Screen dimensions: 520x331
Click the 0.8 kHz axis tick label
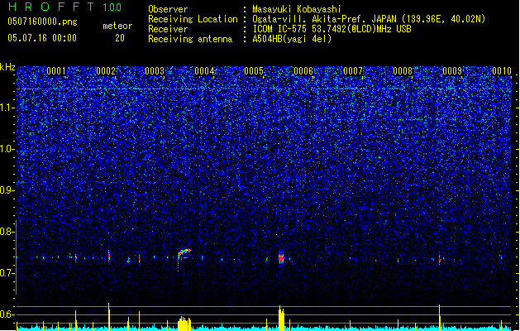click(7, 232)
